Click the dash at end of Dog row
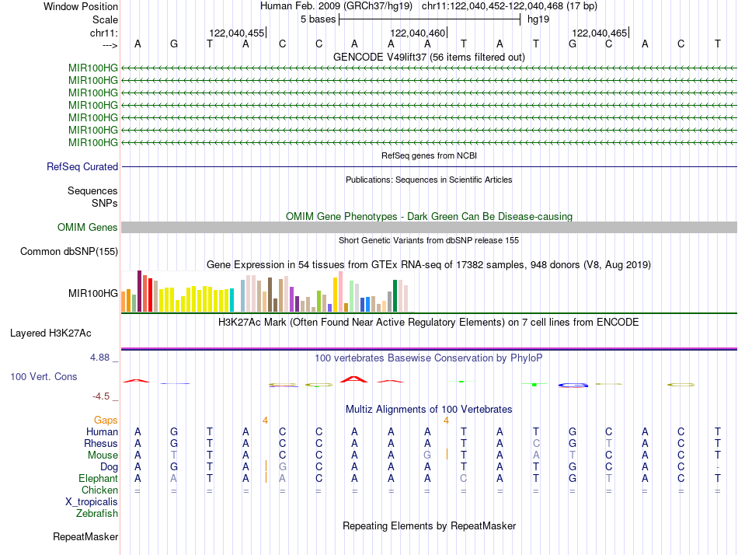Viewport: 738px width, 555px height. (717, 468)
